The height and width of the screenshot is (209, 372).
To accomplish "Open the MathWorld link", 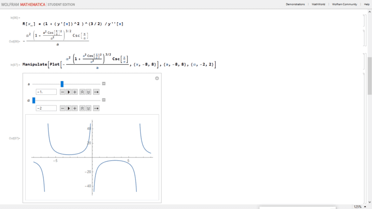I will pyautogui.click(x=319, y=4).
